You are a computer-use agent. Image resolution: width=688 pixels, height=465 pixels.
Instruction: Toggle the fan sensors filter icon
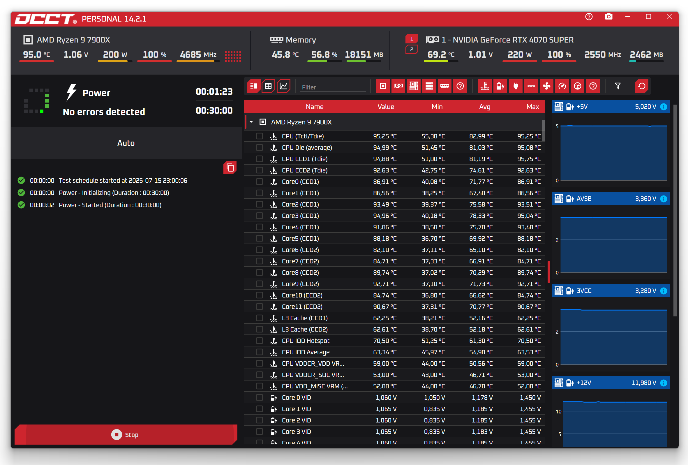pos(546,86)
